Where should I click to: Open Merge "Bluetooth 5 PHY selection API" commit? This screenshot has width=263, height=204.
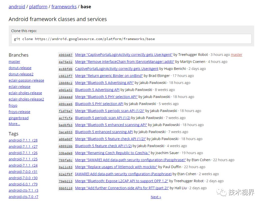coord(106,97)
